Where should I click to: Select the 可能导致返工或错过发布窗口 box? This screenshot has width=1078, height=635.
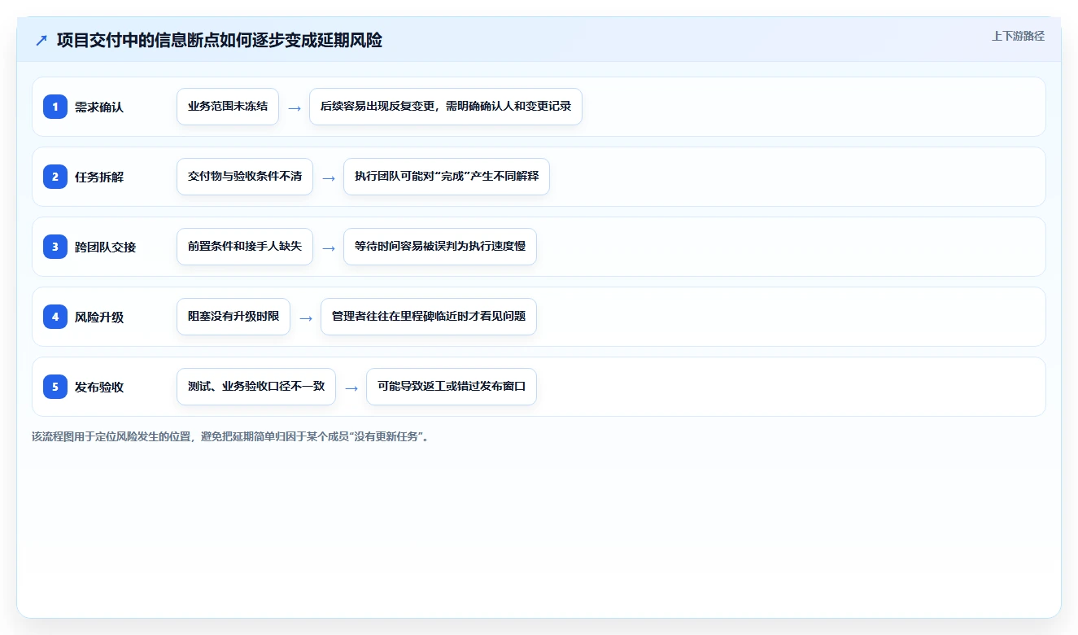[x=452, y=387]
